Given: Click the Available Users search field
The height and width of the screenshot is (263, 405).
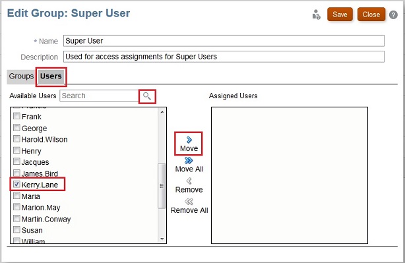Looking at the screenshot, I should click(100, 96).
